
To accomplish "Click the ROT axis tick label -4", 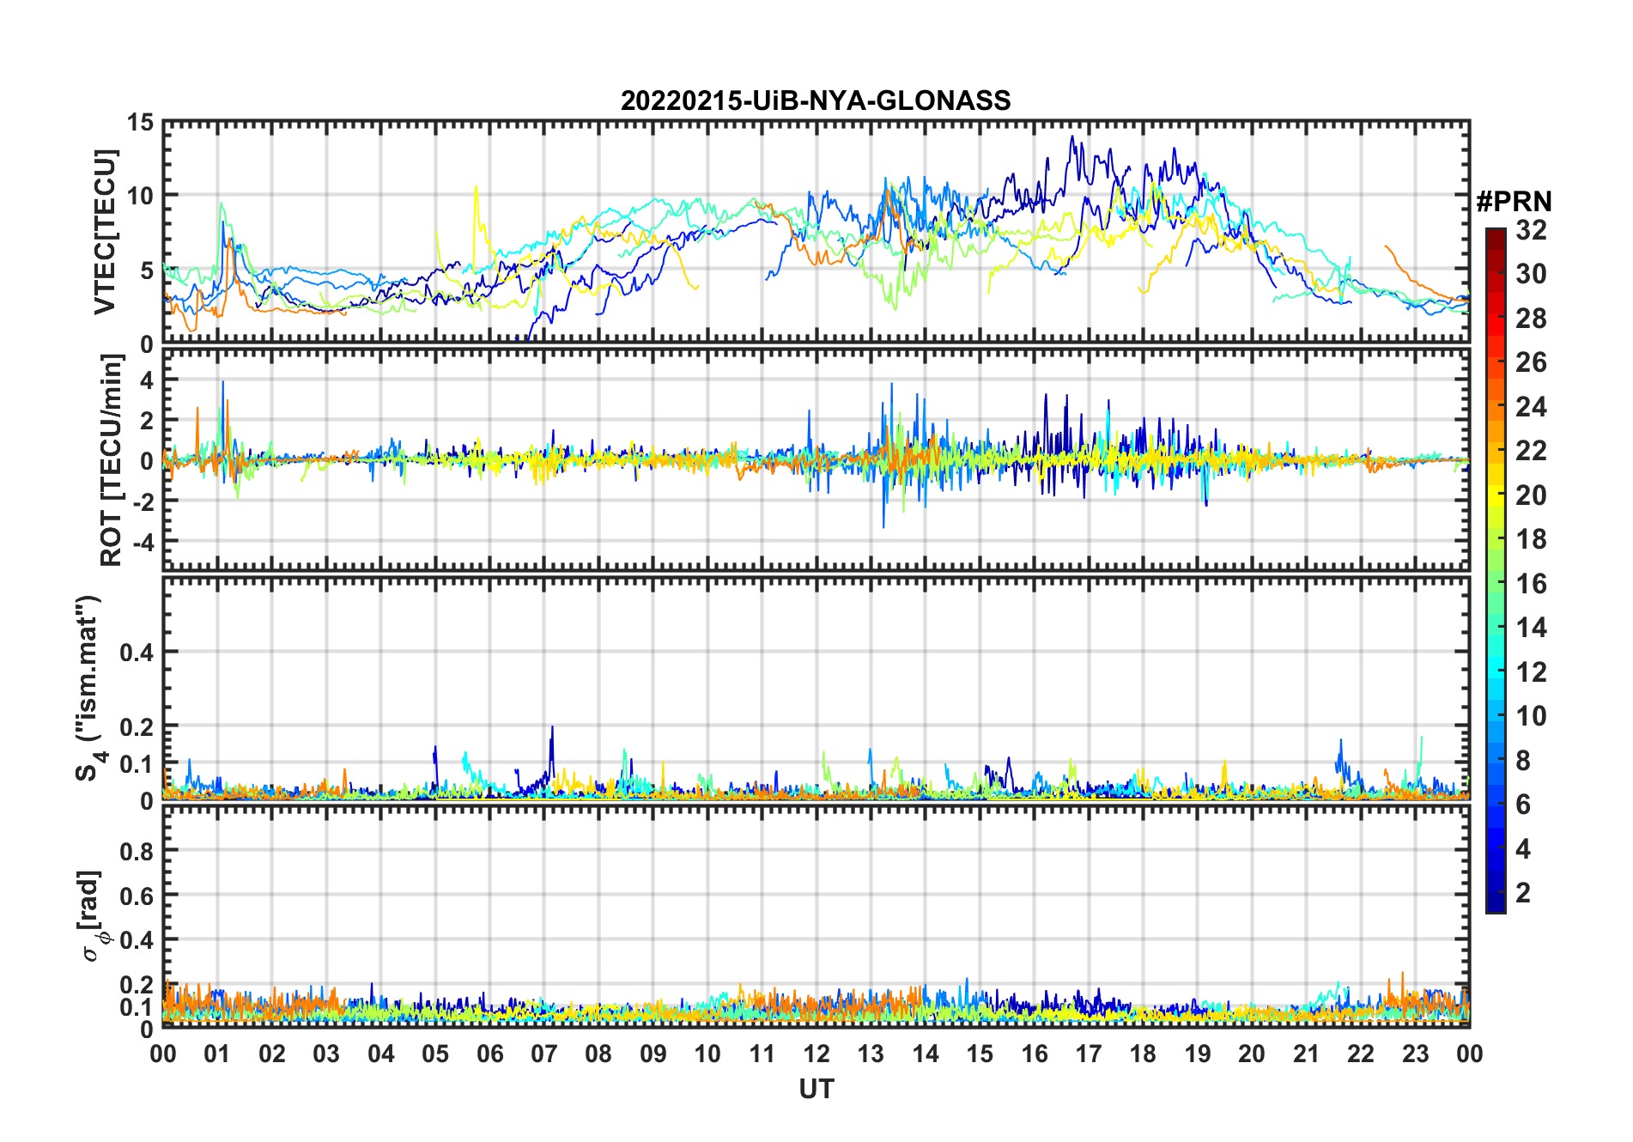I will [143, 543].
